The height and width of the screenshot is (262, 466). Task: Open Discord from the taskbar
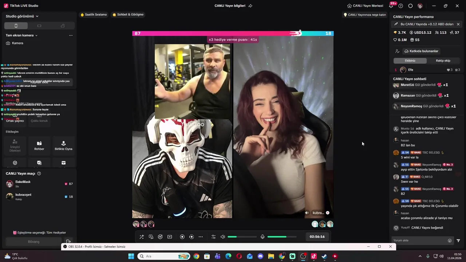click(260, 256)
